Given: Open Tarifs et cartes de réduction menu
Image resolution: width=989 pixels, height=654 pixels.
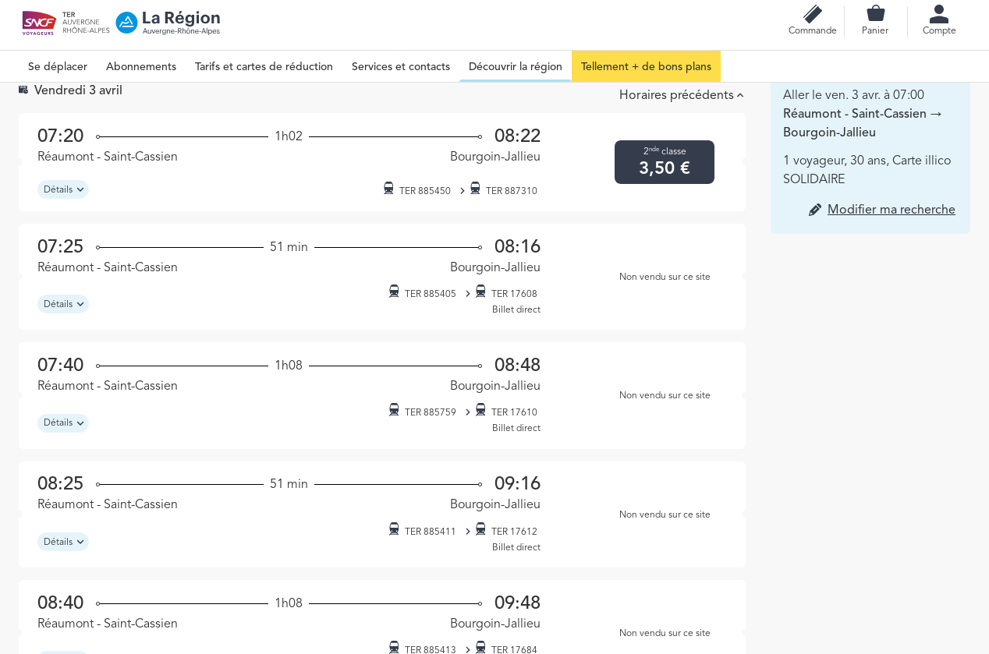Looking at the screenshot, I should [x=264, y=66].
